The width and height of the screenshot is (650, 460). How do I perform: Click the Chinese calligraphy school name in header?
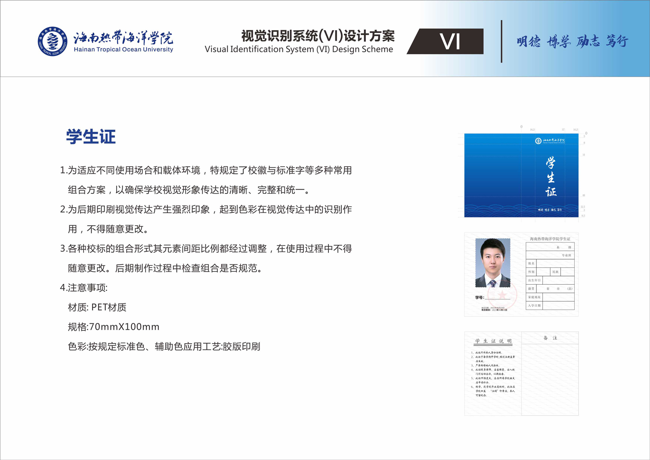pyautogui.click(x=123, y=37)
